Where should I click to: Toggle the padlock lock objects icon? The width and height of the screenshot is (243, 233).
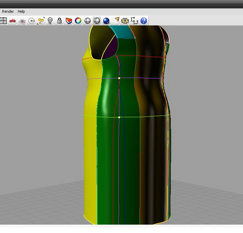click(59, 21)
